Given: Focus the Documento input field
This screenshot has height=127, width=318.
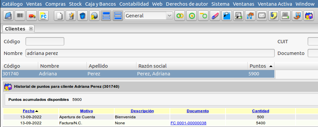Looking at the screenshot, I should (313, 53).
